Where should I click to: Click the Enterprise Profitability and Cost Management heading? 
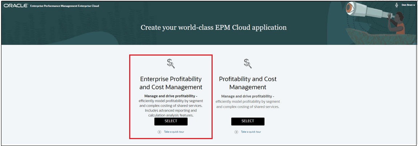point(171,83)
